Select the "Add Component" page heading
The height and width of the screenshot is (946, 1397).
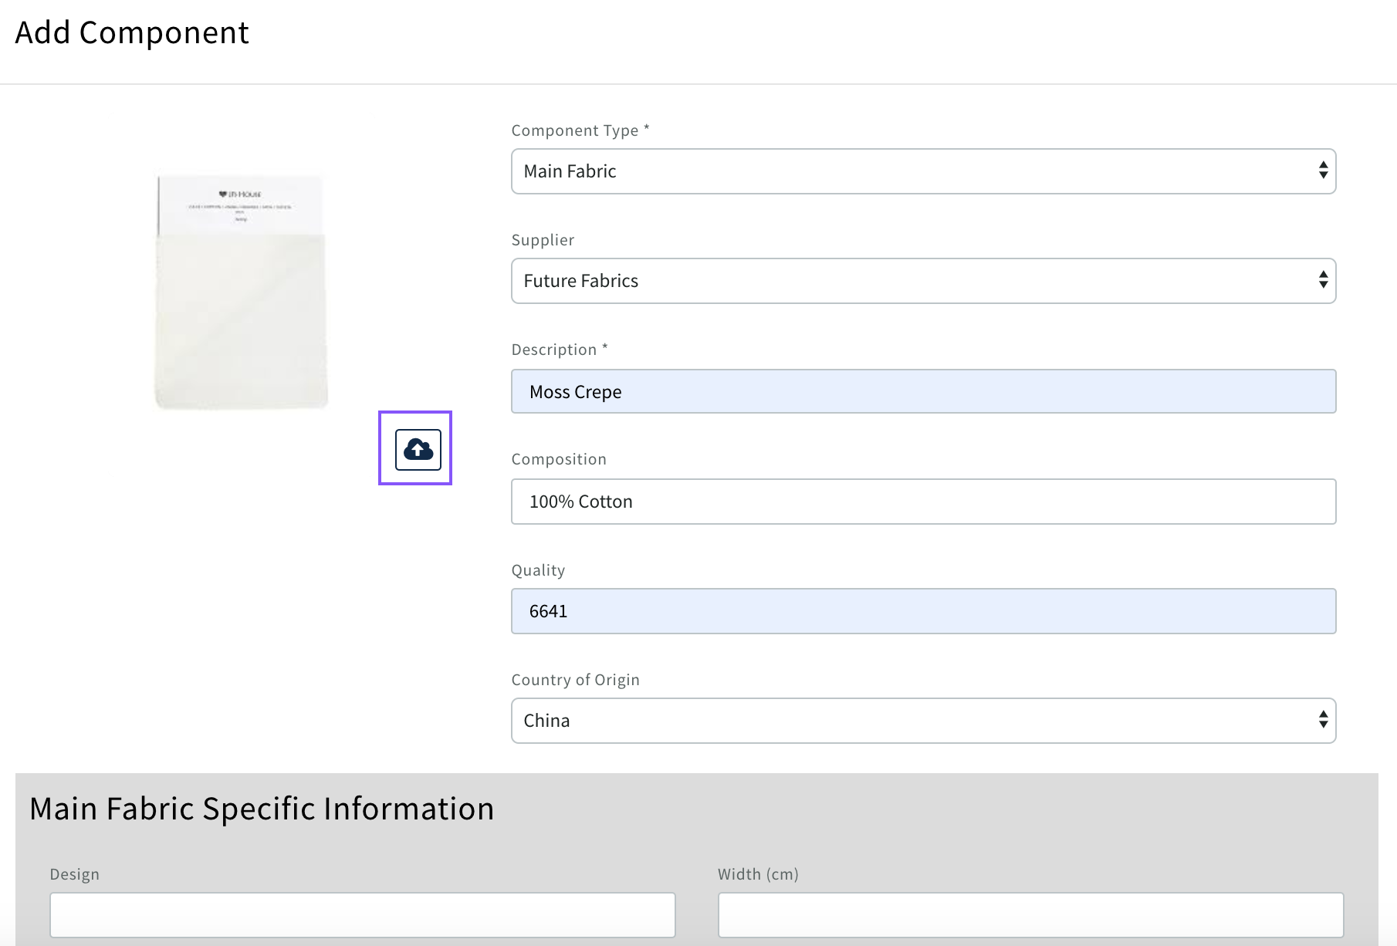point(133,32)
